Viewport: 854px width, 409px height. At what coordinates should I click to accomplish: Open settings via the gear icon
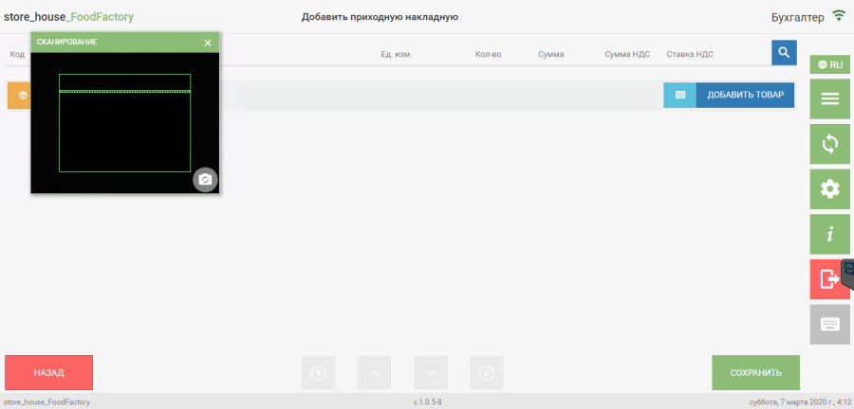[x=829, y=189]
